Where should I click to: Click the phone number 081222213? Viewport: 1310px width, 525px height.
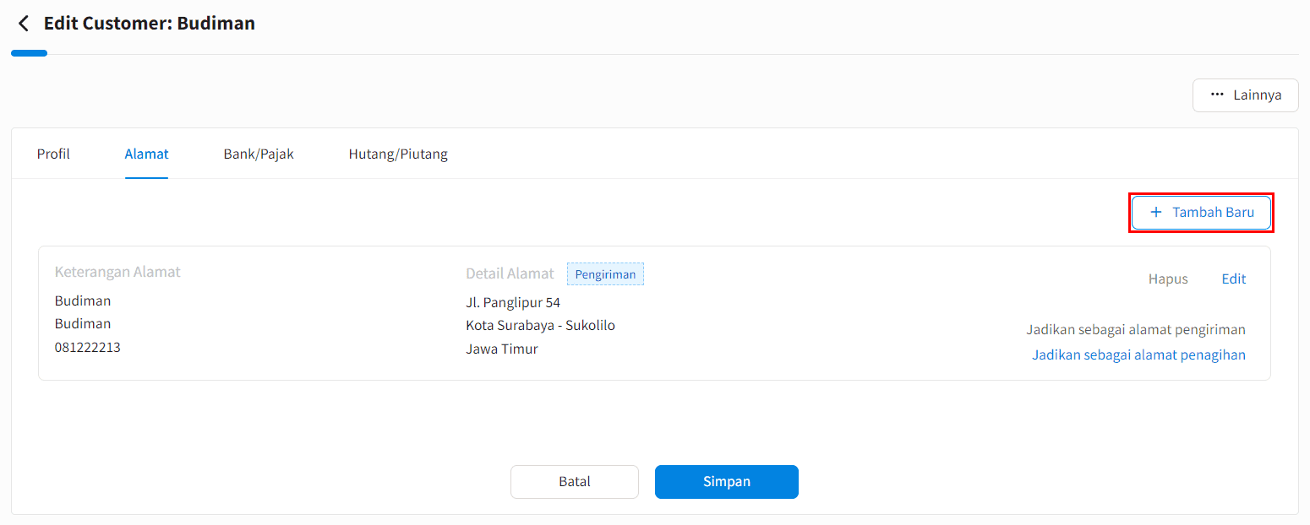click(88, 347)
